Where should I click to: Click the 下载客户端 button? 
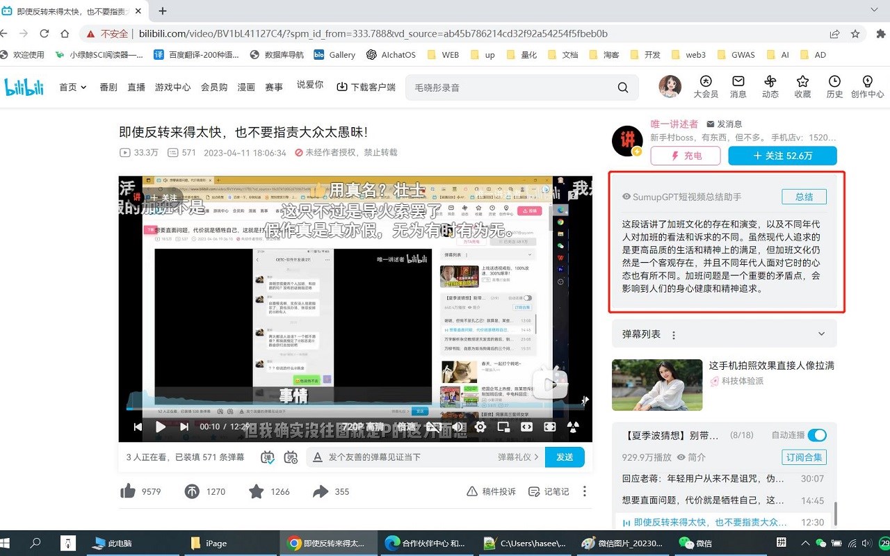pyautogui.click(x=366, y=88)
